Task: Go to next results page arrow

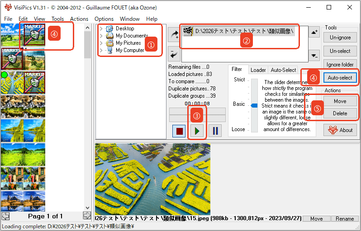Action: [x=87, y=216]
